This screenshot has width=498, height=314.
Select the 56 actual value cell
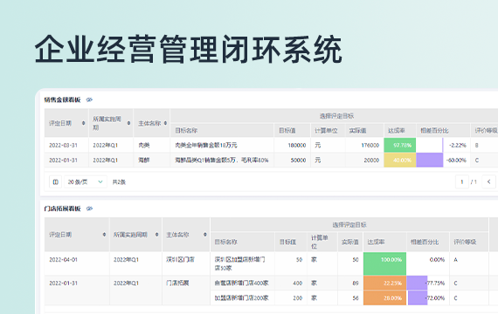click(x=350, y=298)
